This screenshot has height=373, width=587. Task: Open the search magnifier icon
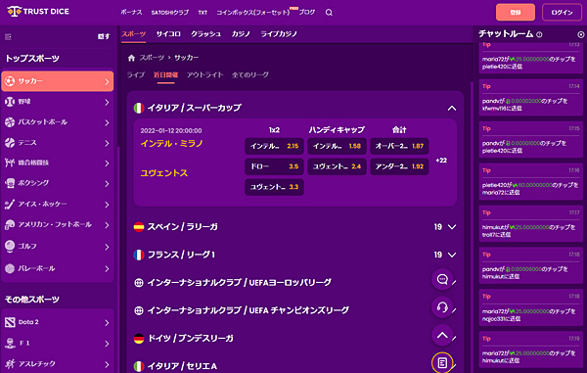tap(329, 13)
